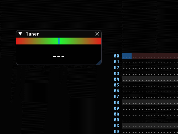The image size is (178, 134).
Task: Click the '---' note readout in Tuner
Action: point(59,56)
